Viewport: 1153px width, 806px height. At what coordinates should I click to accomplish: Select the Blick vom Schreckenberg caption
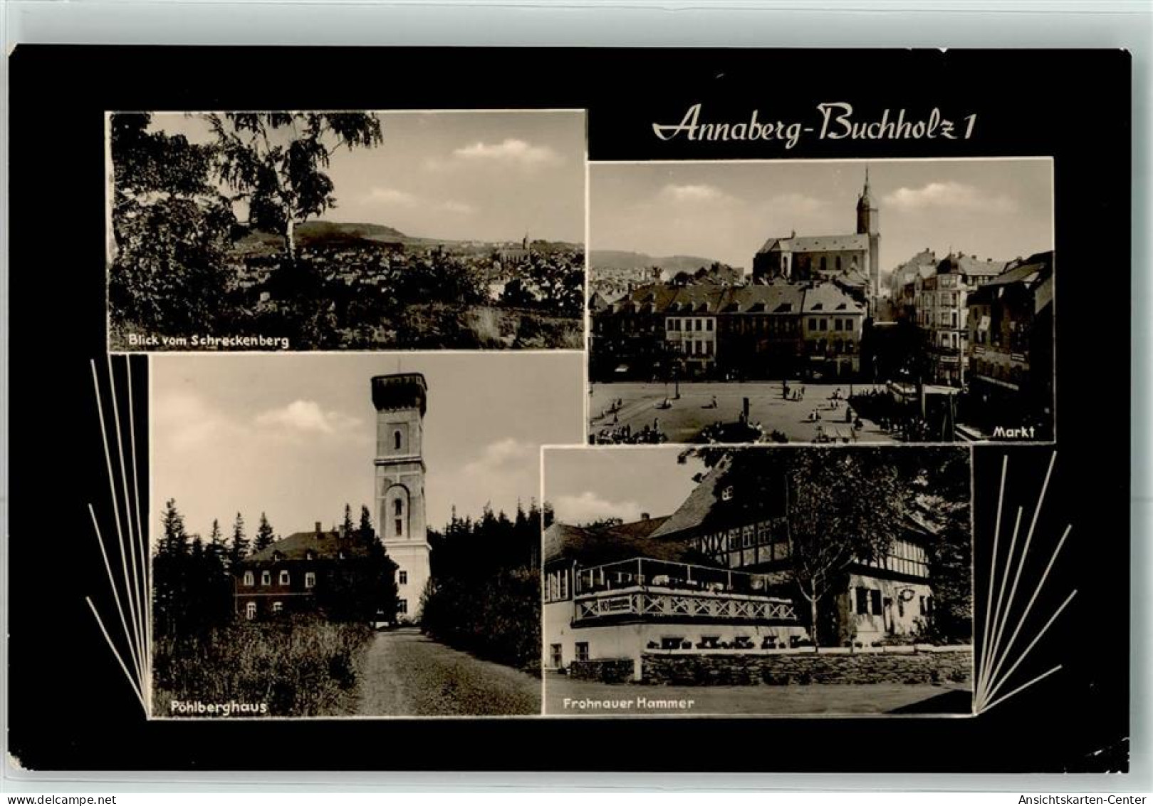click(208, 341)
